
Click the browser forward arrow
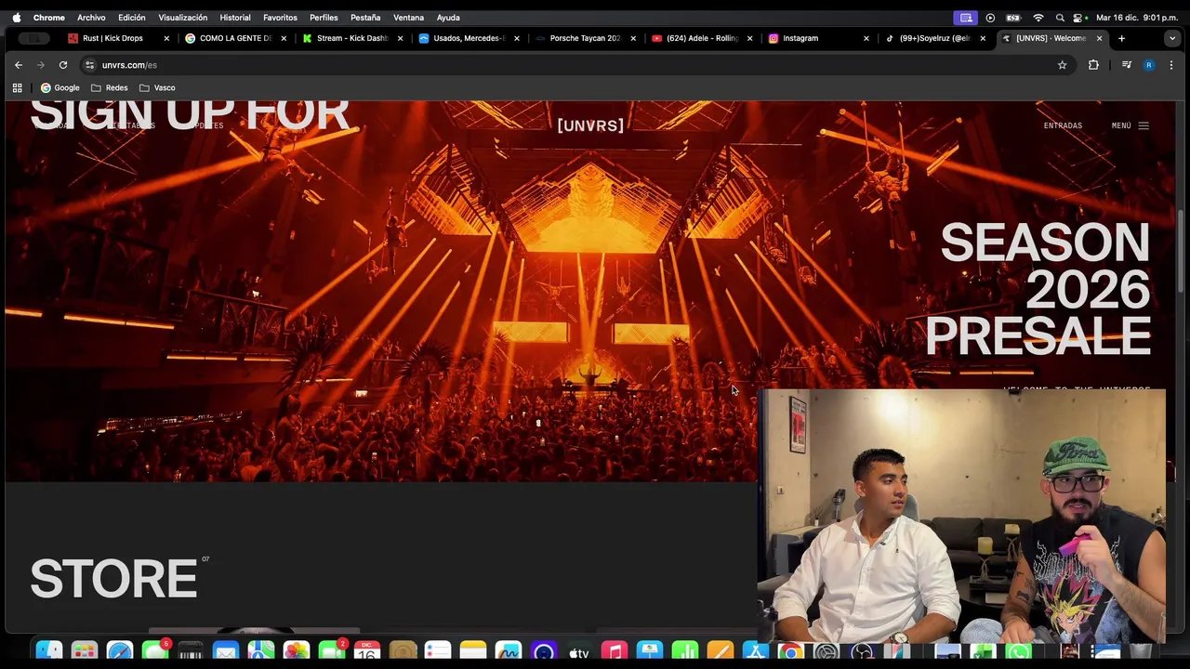(x=41, y=65)
